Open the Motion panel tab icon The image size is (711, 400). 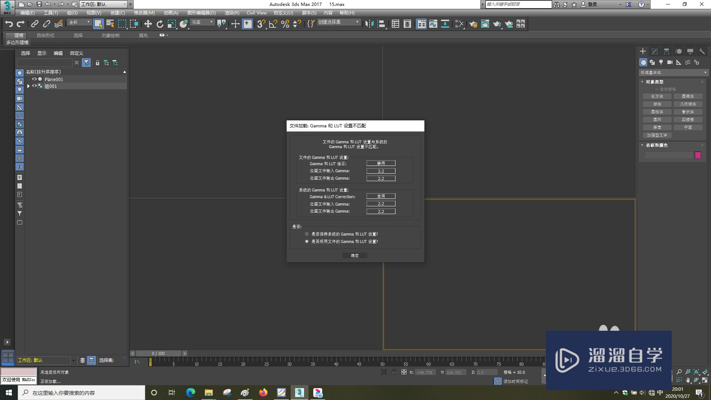click(x=678, y=51)
